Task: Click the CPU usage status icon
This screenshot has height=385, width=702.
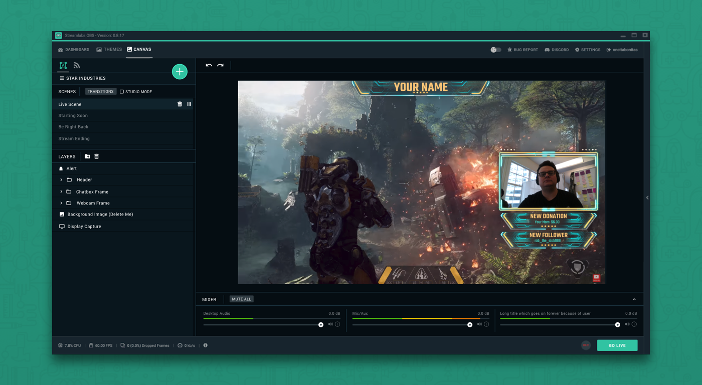Action: 60,345
